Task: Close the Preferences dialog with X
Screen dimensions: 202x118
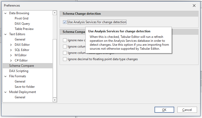Action: coord(194,5)
